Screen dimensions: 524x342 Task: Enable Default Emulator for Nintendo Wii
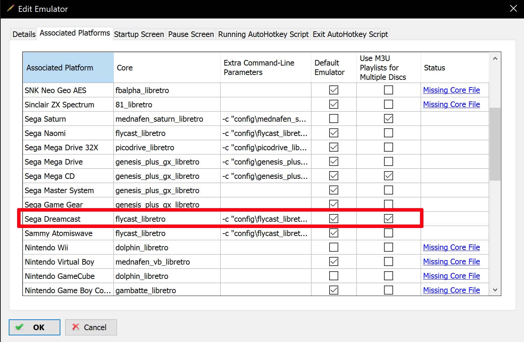[x=334, y=247]
